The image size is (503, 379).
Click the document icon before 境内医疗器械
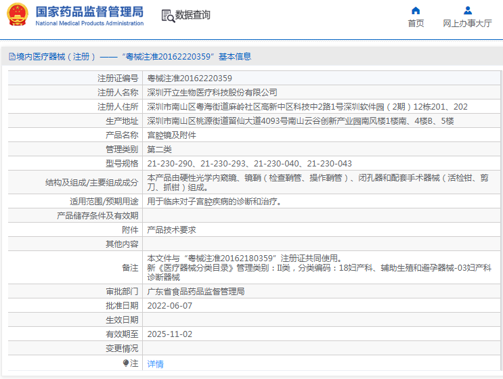point(12,57)
